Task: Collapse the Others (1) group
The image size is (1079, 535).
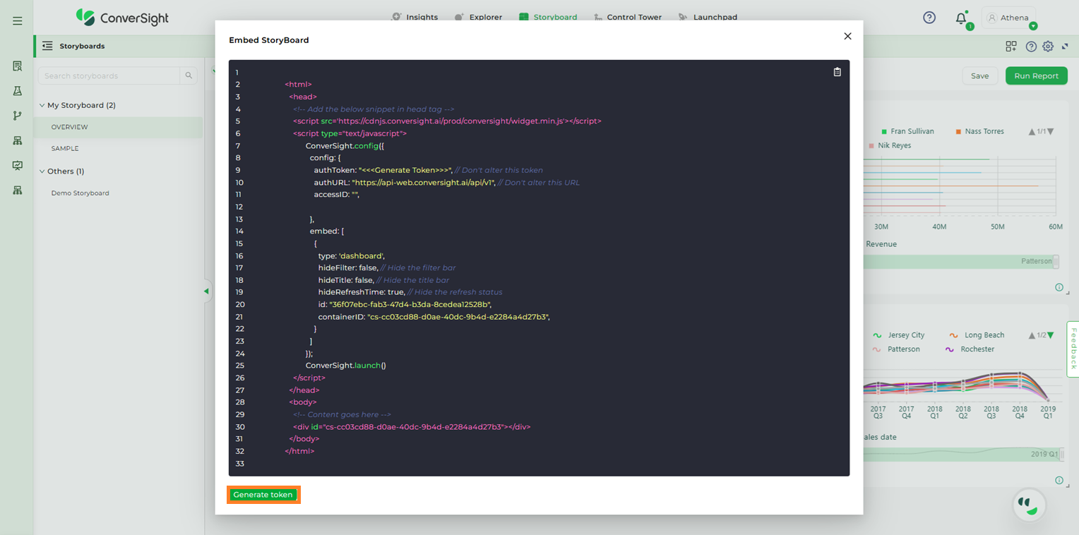Action: point(42,172)
